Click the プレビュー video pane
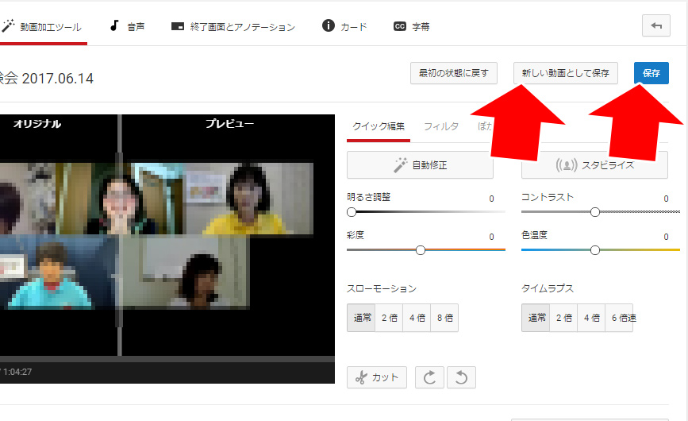The image size is (688, 421). [x=229, y=238]
